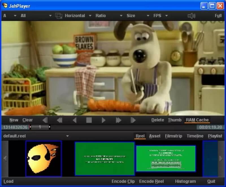
Task: Click the step backward frame icon
Action: pos(45,120)
